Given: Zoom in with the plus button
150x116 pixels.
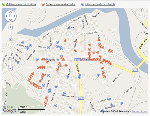Looking at the screenshot, I should pyautogui.click(x=11, y=27).
